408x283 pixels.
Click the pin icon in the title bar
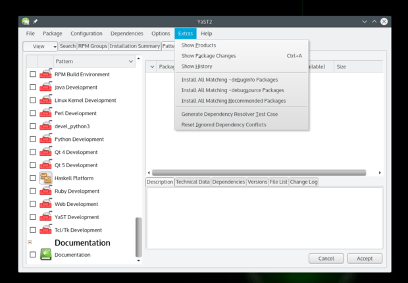pyautogui.click(x=35, y=21)
